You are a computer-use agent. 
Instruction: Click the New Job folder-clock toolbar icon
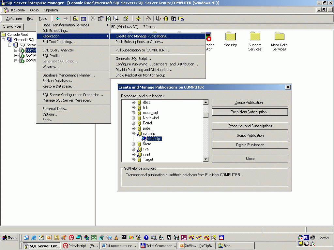pyautogui.click(x=181, y=19)
